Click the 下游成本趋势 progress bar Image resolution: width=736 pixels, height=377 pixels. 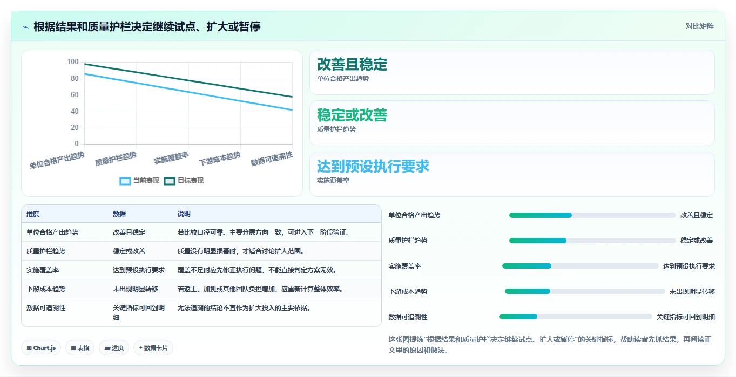(585, 291)
